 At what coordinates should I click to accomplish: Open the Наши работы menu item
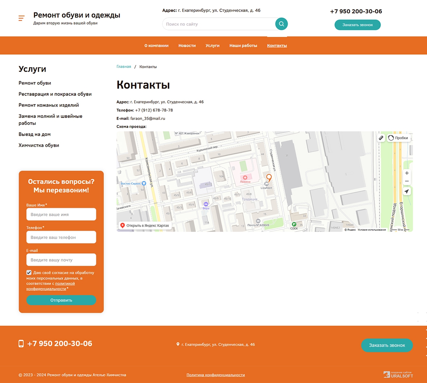coord(243,46)
